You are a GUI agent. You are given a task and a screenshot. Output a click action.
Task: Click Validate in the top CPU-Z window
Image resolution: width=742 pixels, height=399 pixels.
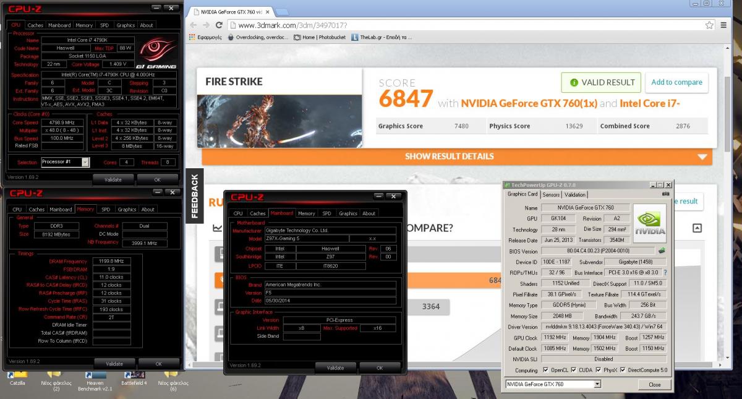coord(113,179)
